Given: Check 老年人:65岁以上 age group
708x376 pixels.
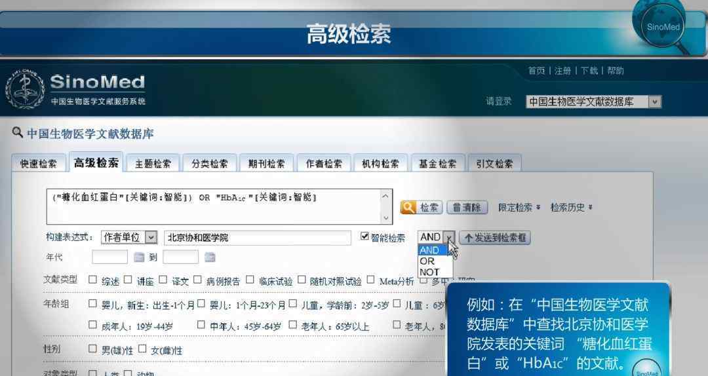Looking at the screenshot, I should tap(292, 324).
